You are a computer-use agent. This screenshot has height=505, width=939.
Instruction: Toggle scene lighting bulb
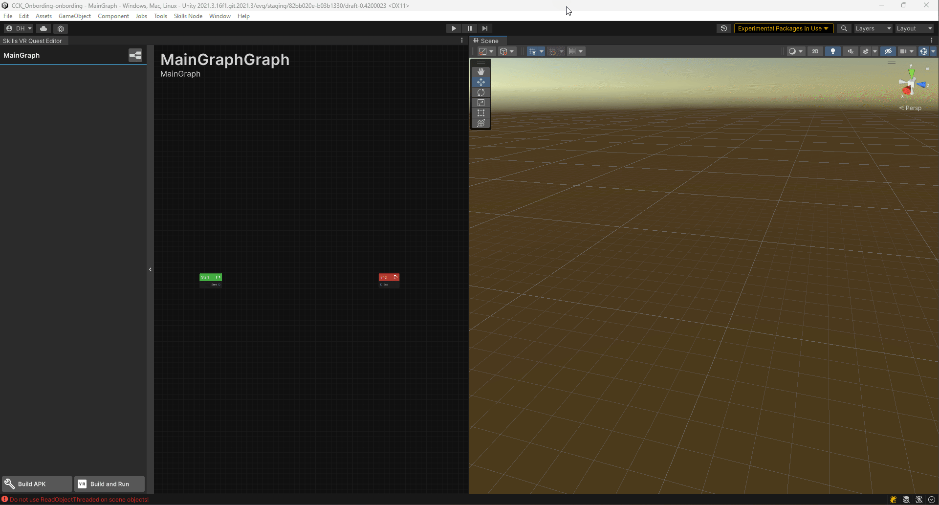[833, 51]
